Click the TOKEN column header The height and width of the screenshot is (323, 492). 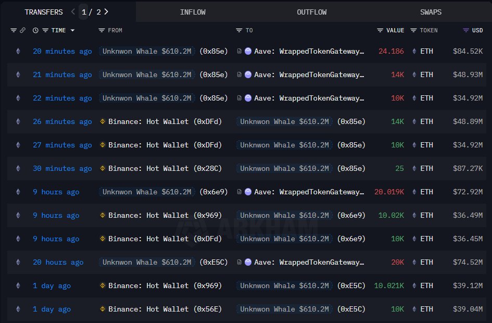428,30
